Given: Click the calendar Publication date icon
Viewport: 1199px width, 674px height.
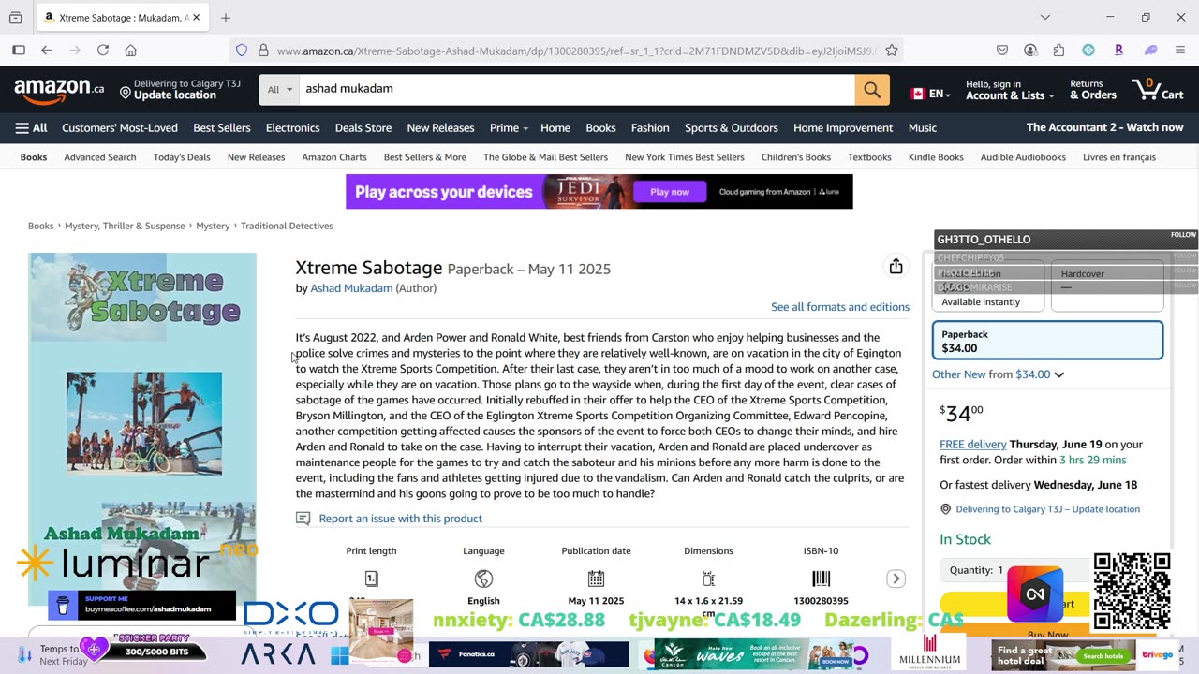Looking at the screenshot, I should pyautogui.click(x=596, y=579).
